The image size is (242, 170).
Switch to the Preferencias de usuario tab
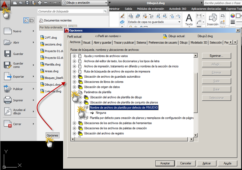click(x=163, y=42)
